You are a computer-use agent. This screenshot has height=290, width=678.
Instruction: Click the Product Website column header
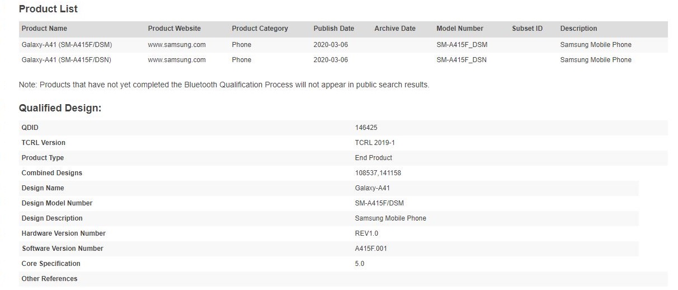click(x=174, y=29)
